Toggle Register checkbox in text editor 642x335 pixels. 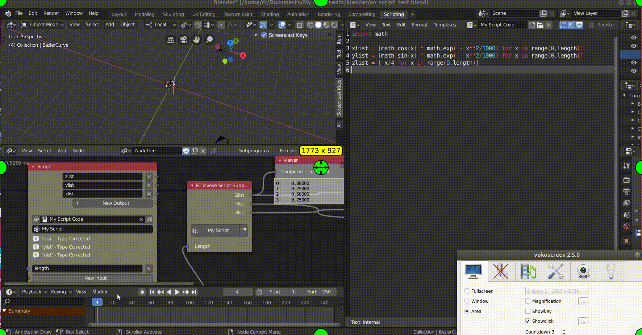(592, 25)
